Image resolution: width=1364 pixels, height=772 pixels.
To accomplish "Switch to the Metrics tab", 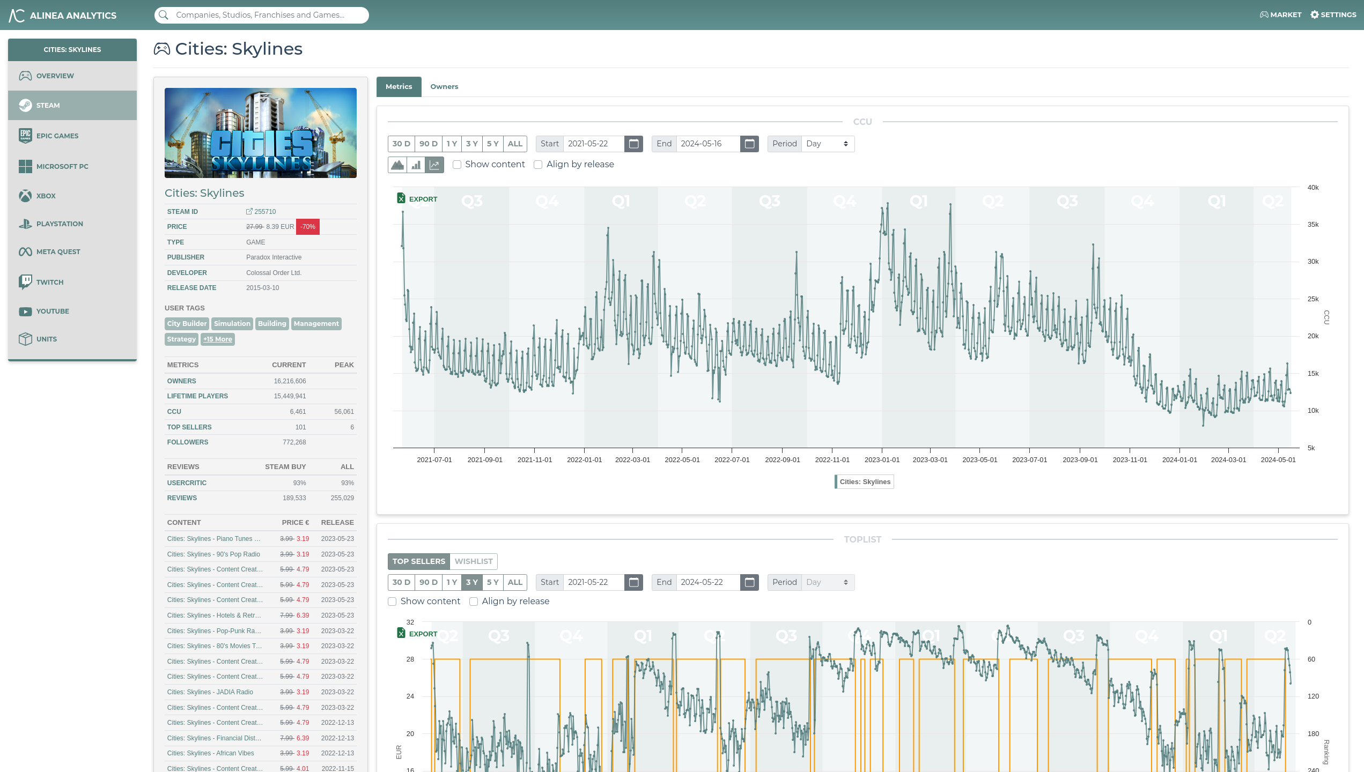I will [399, 86].
